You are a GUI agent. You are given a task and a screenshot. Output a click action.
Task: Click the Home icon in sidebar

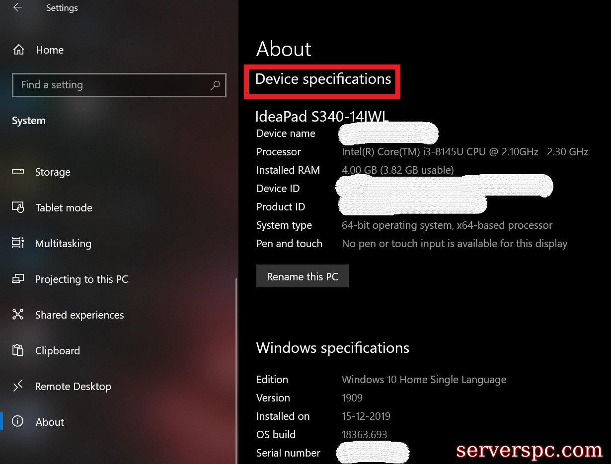(x=19, y=50)
